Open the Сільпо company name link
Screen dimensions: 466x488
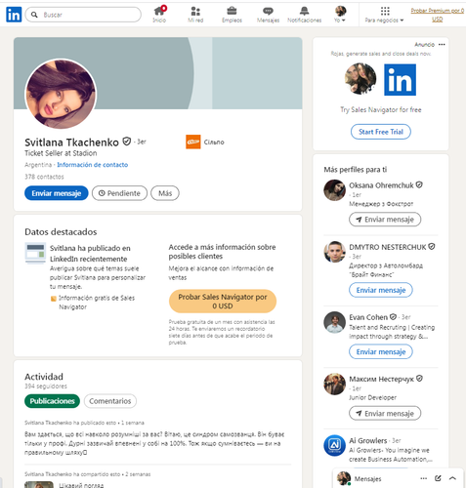[214, 142]
